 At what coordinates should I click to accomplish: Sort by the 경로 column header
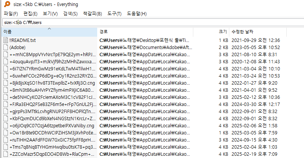click(x=145, y=32)
